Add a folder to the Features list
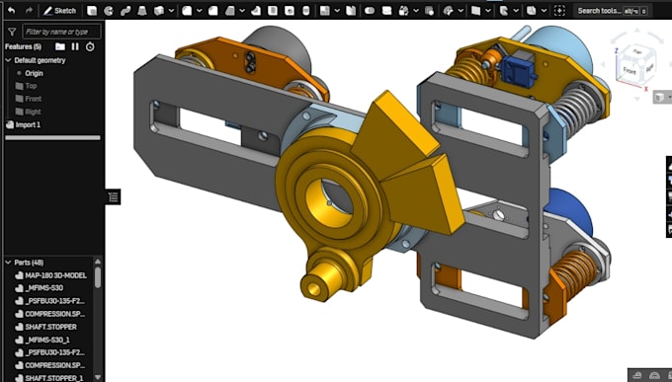The image size is (672, 382). point(60,46)
